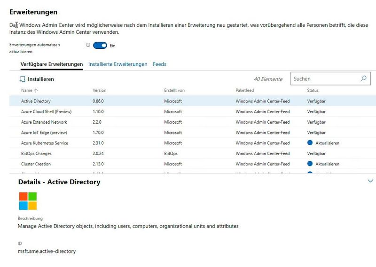The width and height of the screenshot is (376, 267).
Task: Select Azure IoT Edge (preview) extension
Action: (x=193, y=133)
